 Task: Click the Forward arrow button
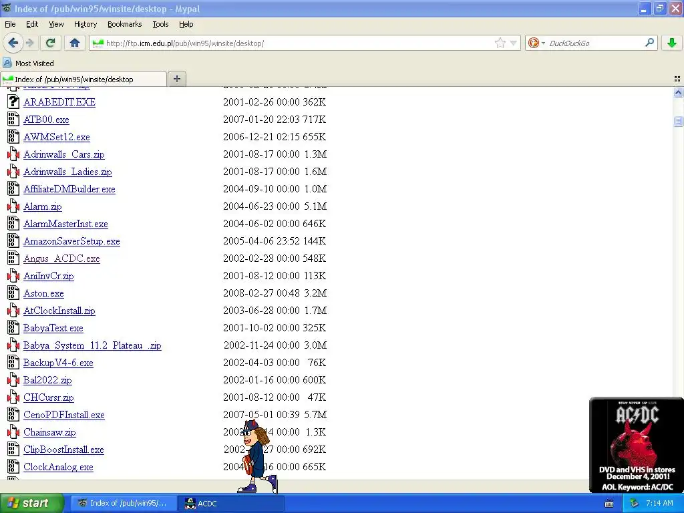tap(29, 43)
